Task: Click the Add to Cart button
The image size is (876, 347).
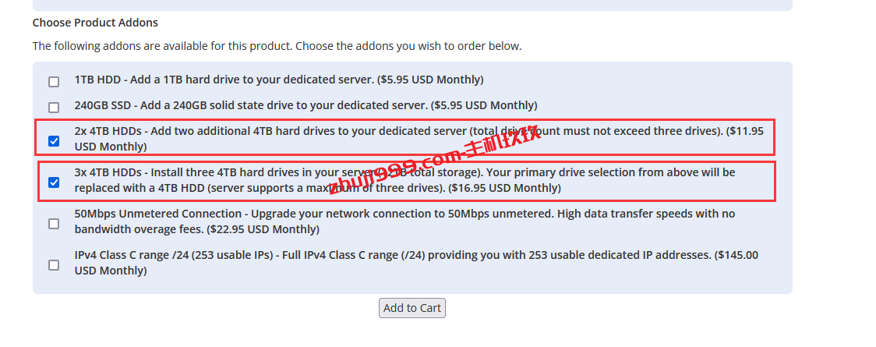Action: pyautogui.click(x=412, y=308)
